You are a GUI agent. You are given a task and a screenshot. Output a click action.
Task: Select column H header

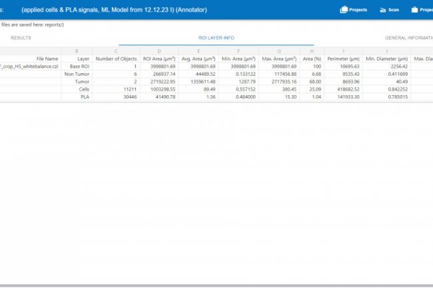click(312, 51)
